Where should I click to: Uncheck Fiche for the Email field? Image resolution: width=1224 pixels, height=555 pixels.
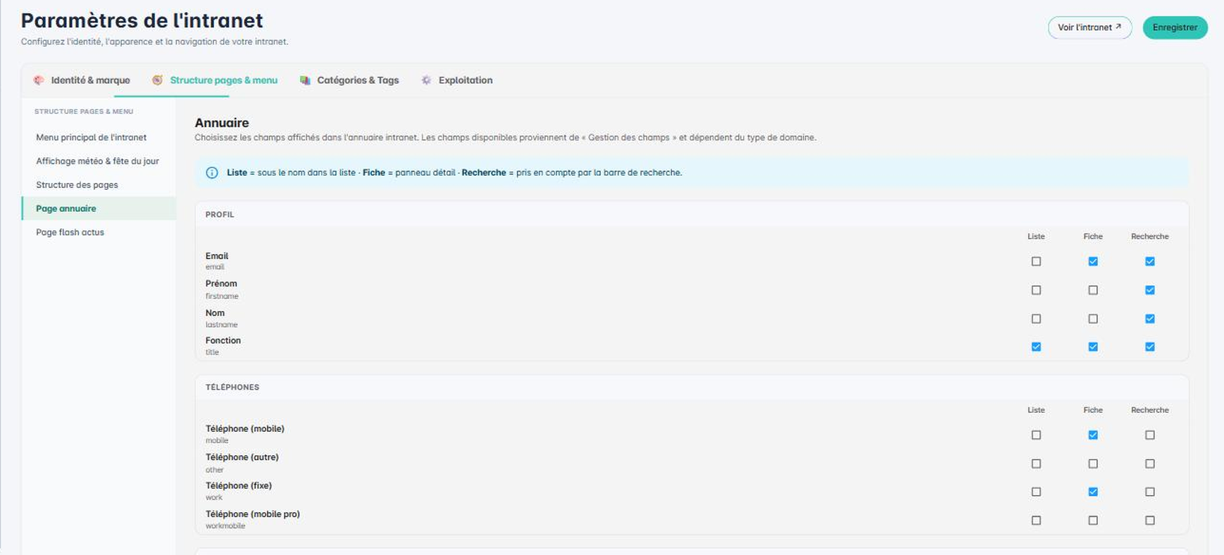click(1093, 262)
